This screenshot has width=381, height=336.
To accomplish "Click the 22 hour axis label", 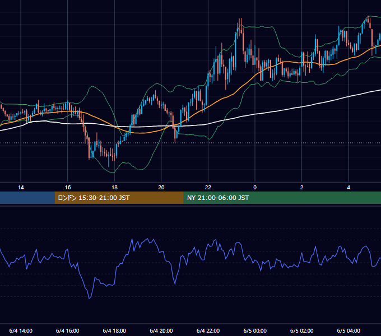I will click(208, 188).
